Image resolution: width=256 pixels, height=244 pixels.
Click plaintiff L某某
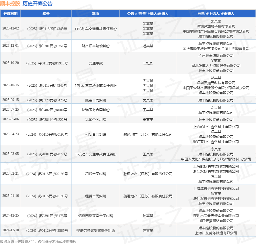point(148,63)
